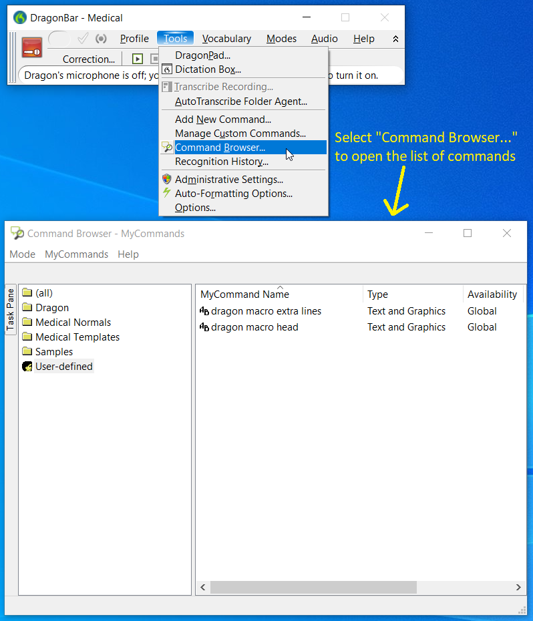The image size is (533, 621).
Task: Open the Audio menu
Action: tap(324, 39)
